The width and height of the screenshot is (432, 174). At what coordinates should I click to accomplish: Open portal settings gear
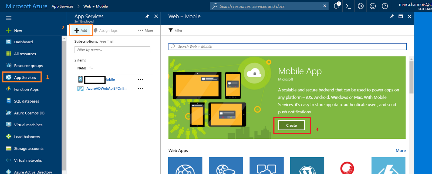tap(360, 6)
